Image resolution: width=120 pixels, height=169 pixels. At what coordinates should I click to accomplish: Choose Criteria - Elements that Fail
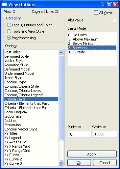point(31,108)
